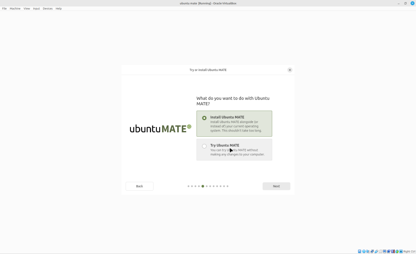Open the View menu

click(26, 9)
